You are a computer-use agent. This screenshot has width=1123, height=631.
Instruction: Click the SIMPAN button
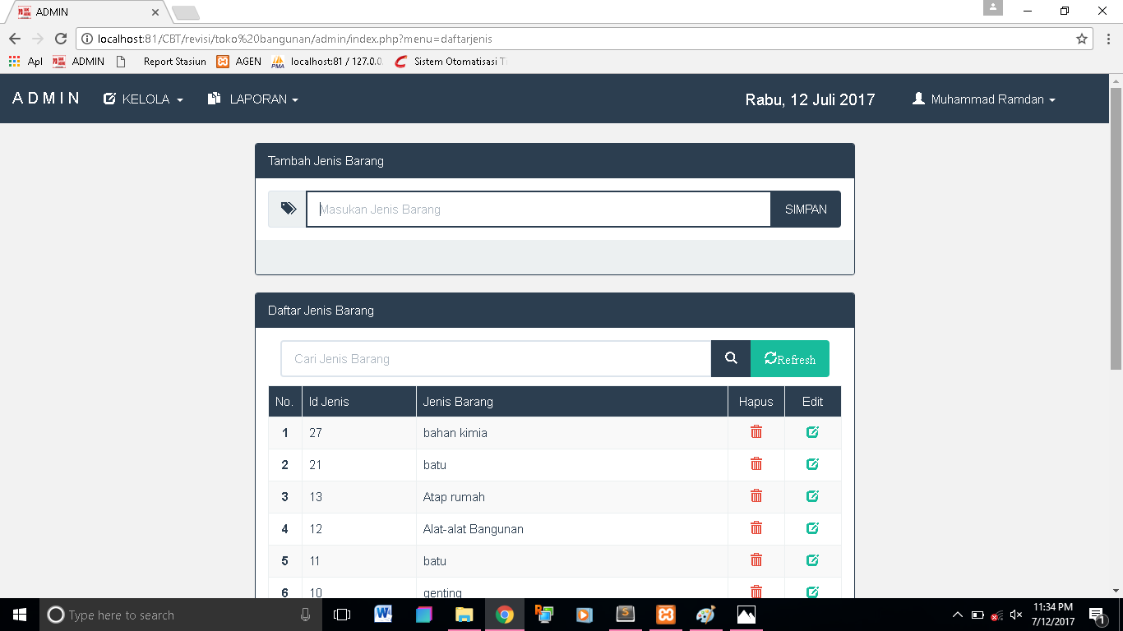(806, 210)
